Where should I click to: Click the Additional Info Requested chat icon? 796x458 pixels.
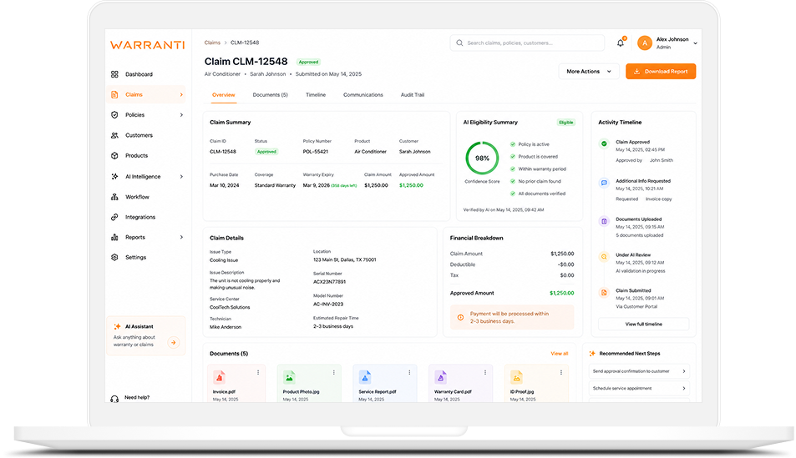pos(604,183)
